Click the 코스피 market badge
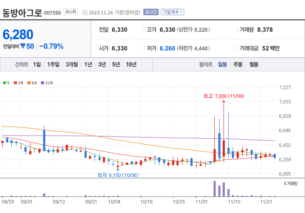Viewport: 305px width, 213px height. click(x=71, y=12)
